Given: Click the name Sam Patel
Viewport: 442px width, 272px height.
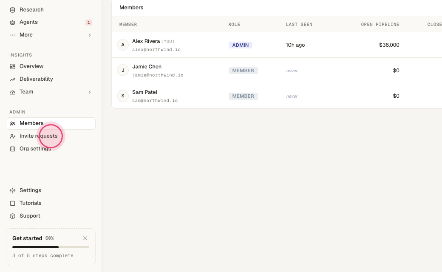Looking at the screenshot, I should pos(144,92).
